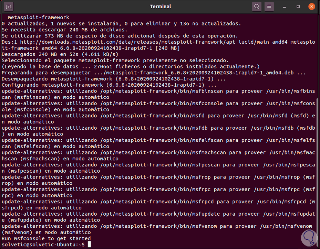Click the /opt/metasploit-framework/bin/msfconsole path
Image resolution: width=320 pixels, height=249 pixels.
pyautogui.click(x=162, y=103)
